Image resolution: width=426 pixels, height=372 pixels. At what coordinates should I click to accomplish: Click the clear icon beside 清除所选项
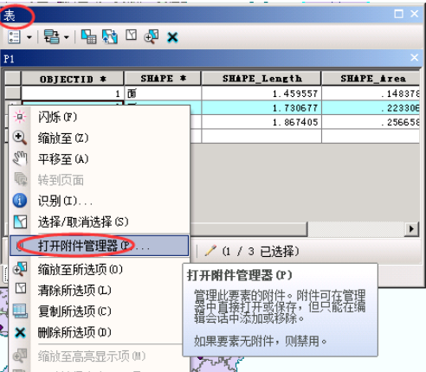pyautogui.click(x=21, y=288)
